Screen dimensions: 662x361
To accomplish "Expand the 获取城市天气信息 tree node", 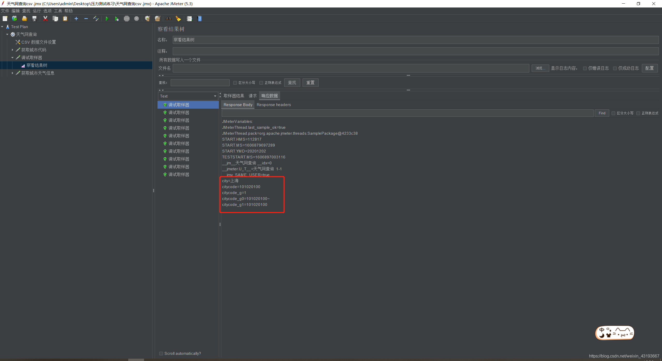I will [12, 73].
